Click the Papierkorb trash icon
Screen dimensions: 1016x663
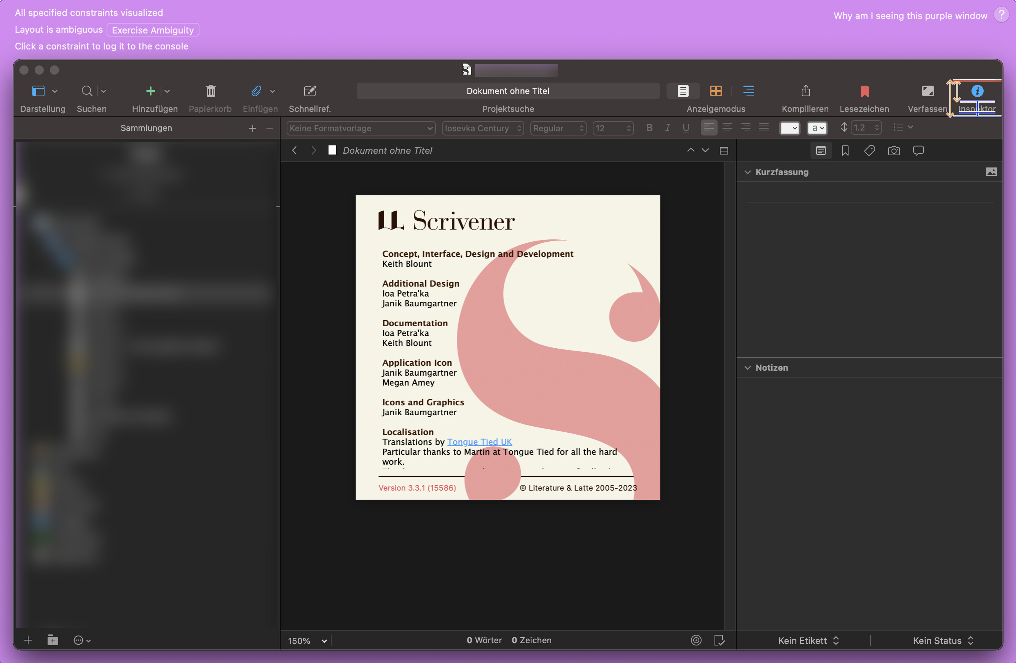pyautogui.click(x=211, y=91)
